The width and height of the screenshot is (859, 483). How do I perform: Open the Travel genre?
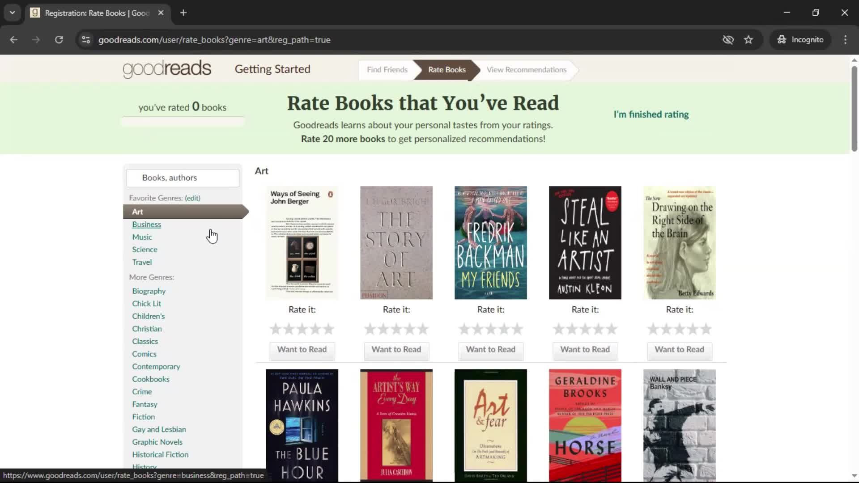coord(142,262)
